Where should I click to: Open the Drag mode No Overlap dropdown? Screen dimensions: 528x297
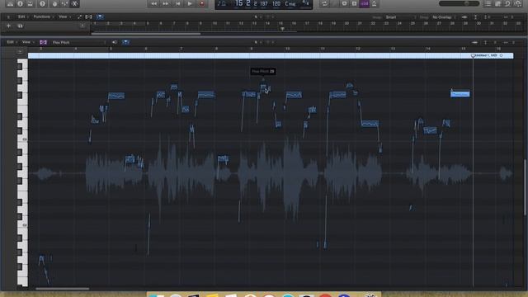[444, 17]
